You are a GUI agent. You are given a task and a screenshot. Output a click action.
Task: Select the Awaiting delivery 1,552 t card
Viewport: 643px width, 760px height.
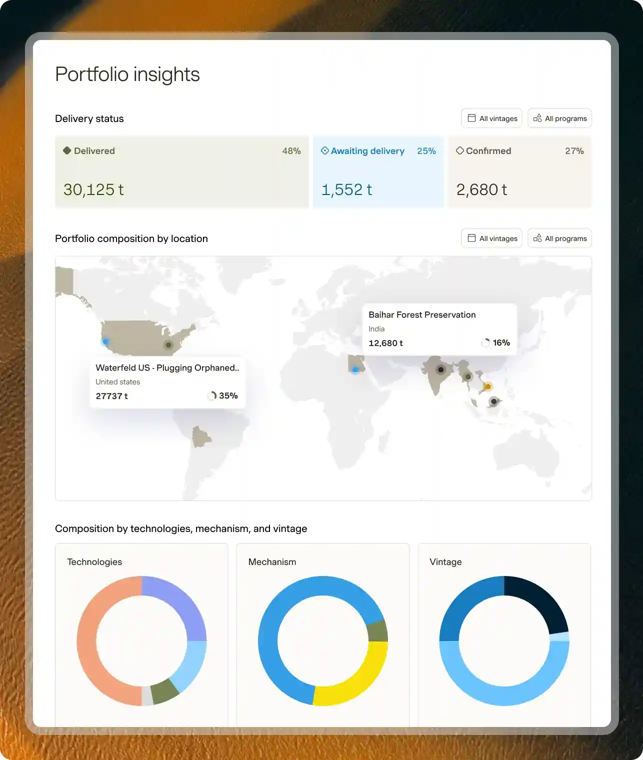pos(378,171)
